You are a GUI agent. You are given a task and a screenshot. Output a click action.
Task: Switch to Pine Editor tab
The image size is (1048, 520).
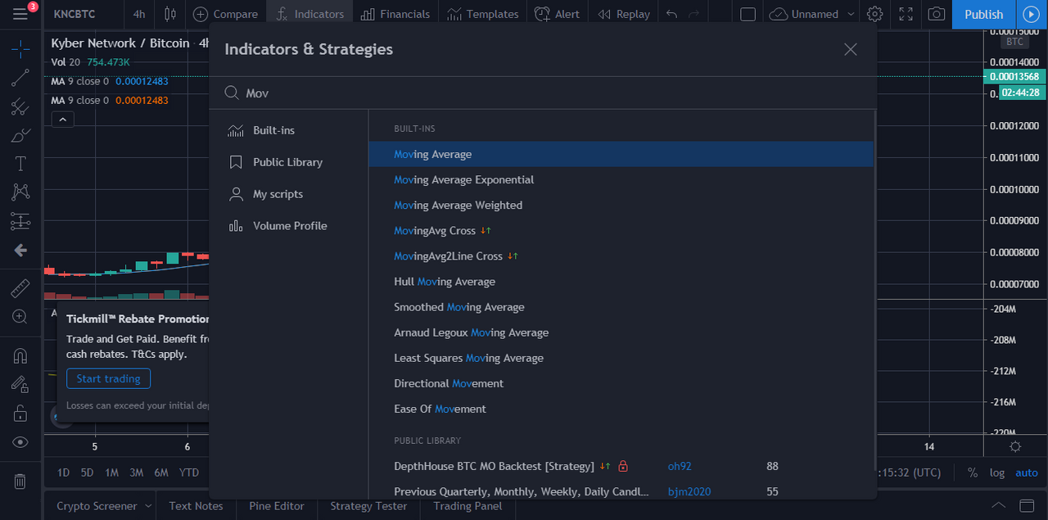point(277,506)
